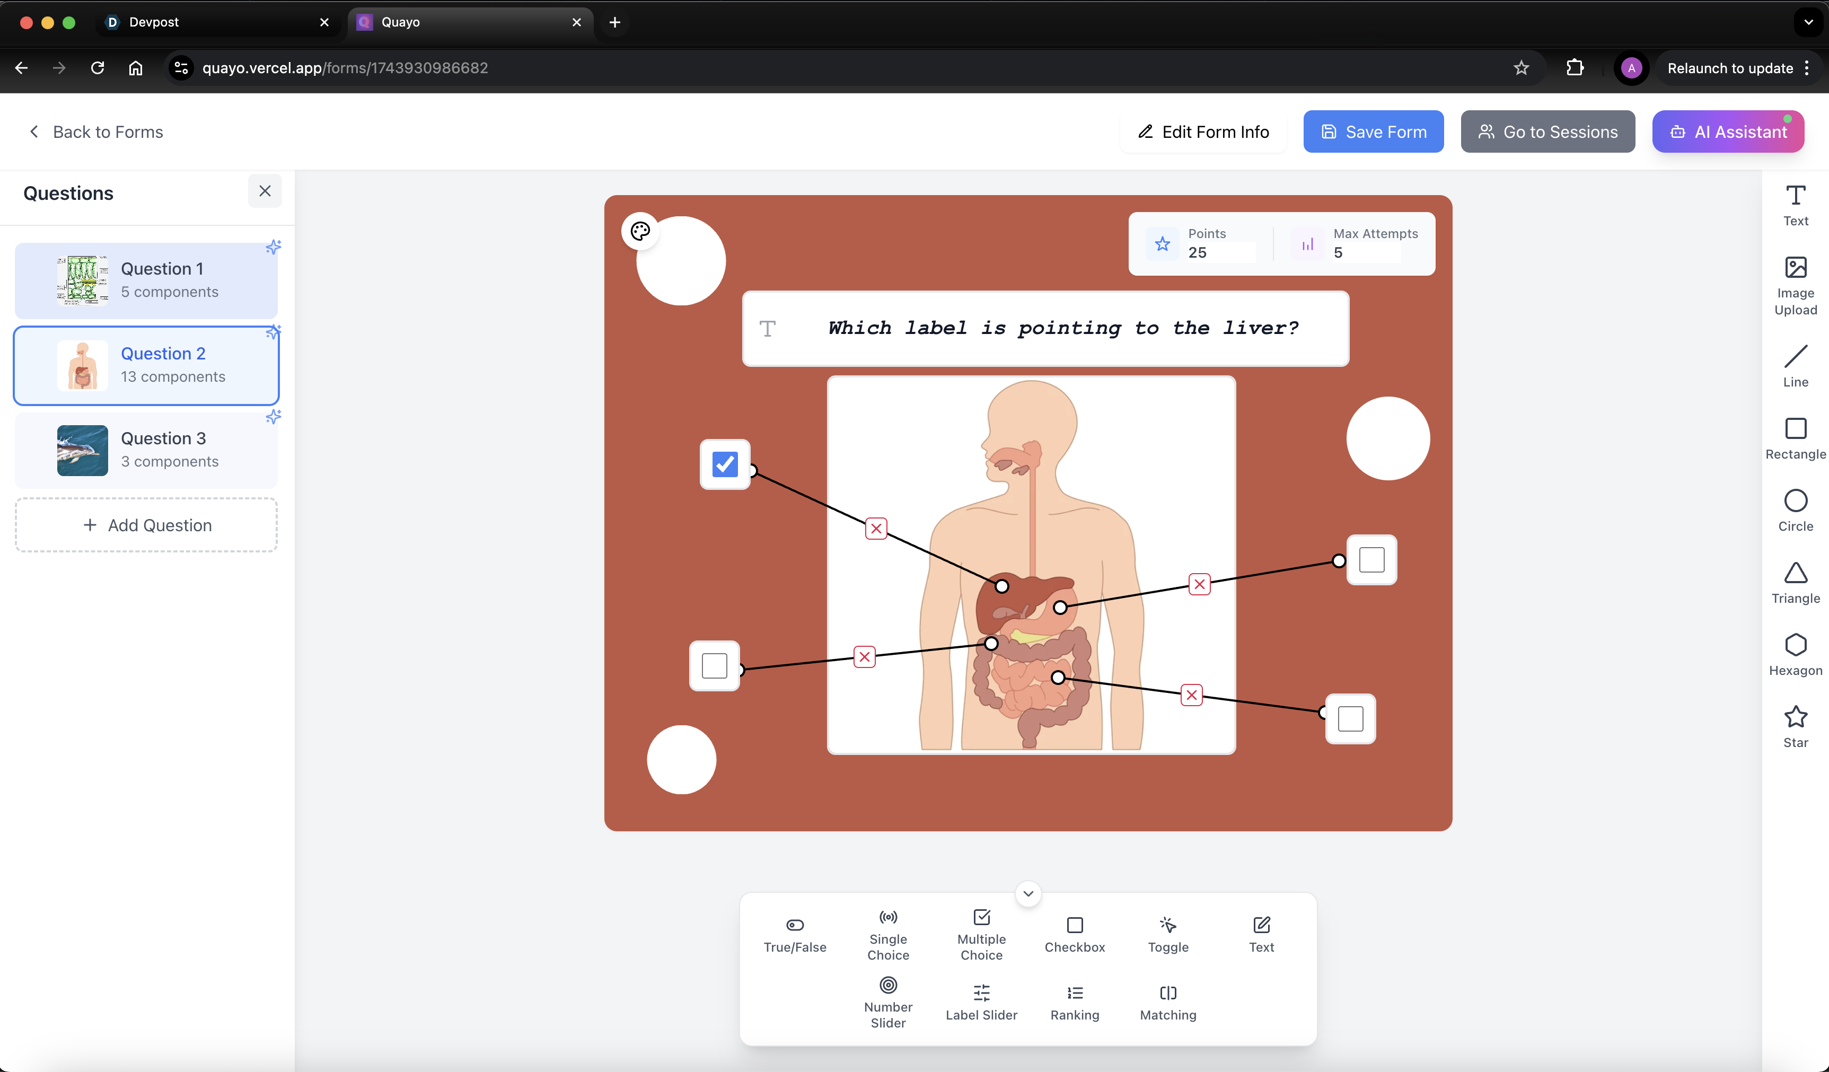The width and height of the screenshot is (1829, 1072).
Task: Add a Ranking question component
Action: coord(1074,1003)
